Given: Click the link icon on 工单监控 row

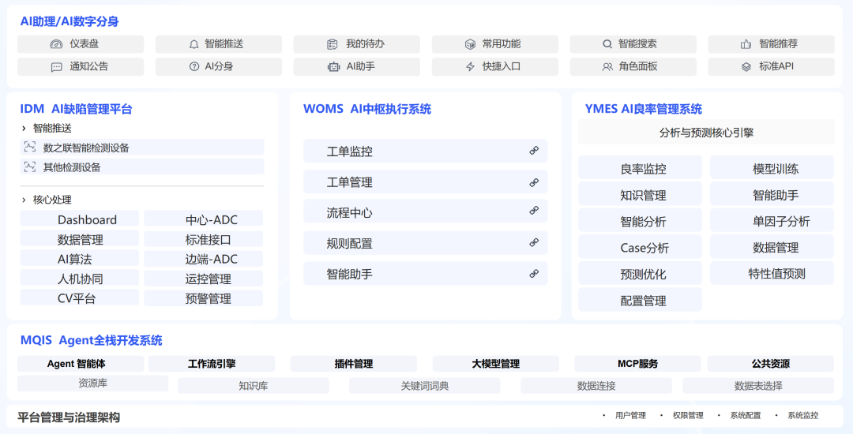Looking at the screenshot, I should (x=534, y=151).
